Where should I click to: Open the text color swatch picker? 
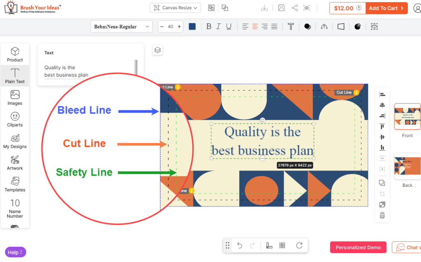click(x=192, y=26)
